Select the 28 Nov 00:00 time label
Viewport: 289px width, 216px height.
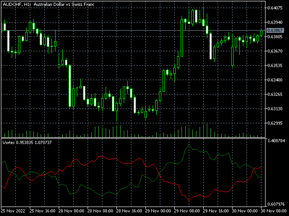pyautogui.click(x=72, y=211)
